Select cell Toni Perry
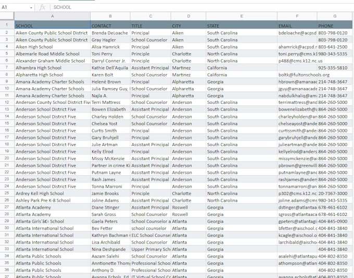 110,54
